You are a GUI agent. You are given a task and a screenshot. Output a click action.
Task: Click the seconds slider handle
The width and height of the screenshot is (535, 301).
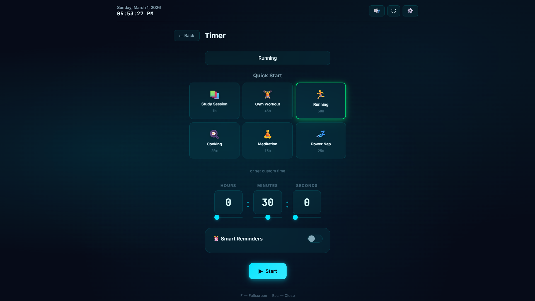click(295, 217)
